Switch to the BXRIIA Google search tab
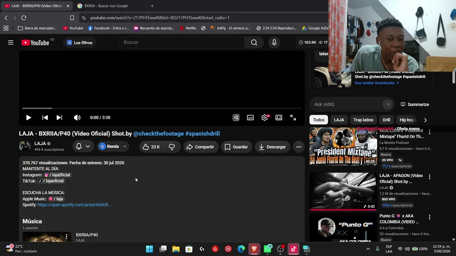This screenshot has height=256, width=456. (105, 6)
